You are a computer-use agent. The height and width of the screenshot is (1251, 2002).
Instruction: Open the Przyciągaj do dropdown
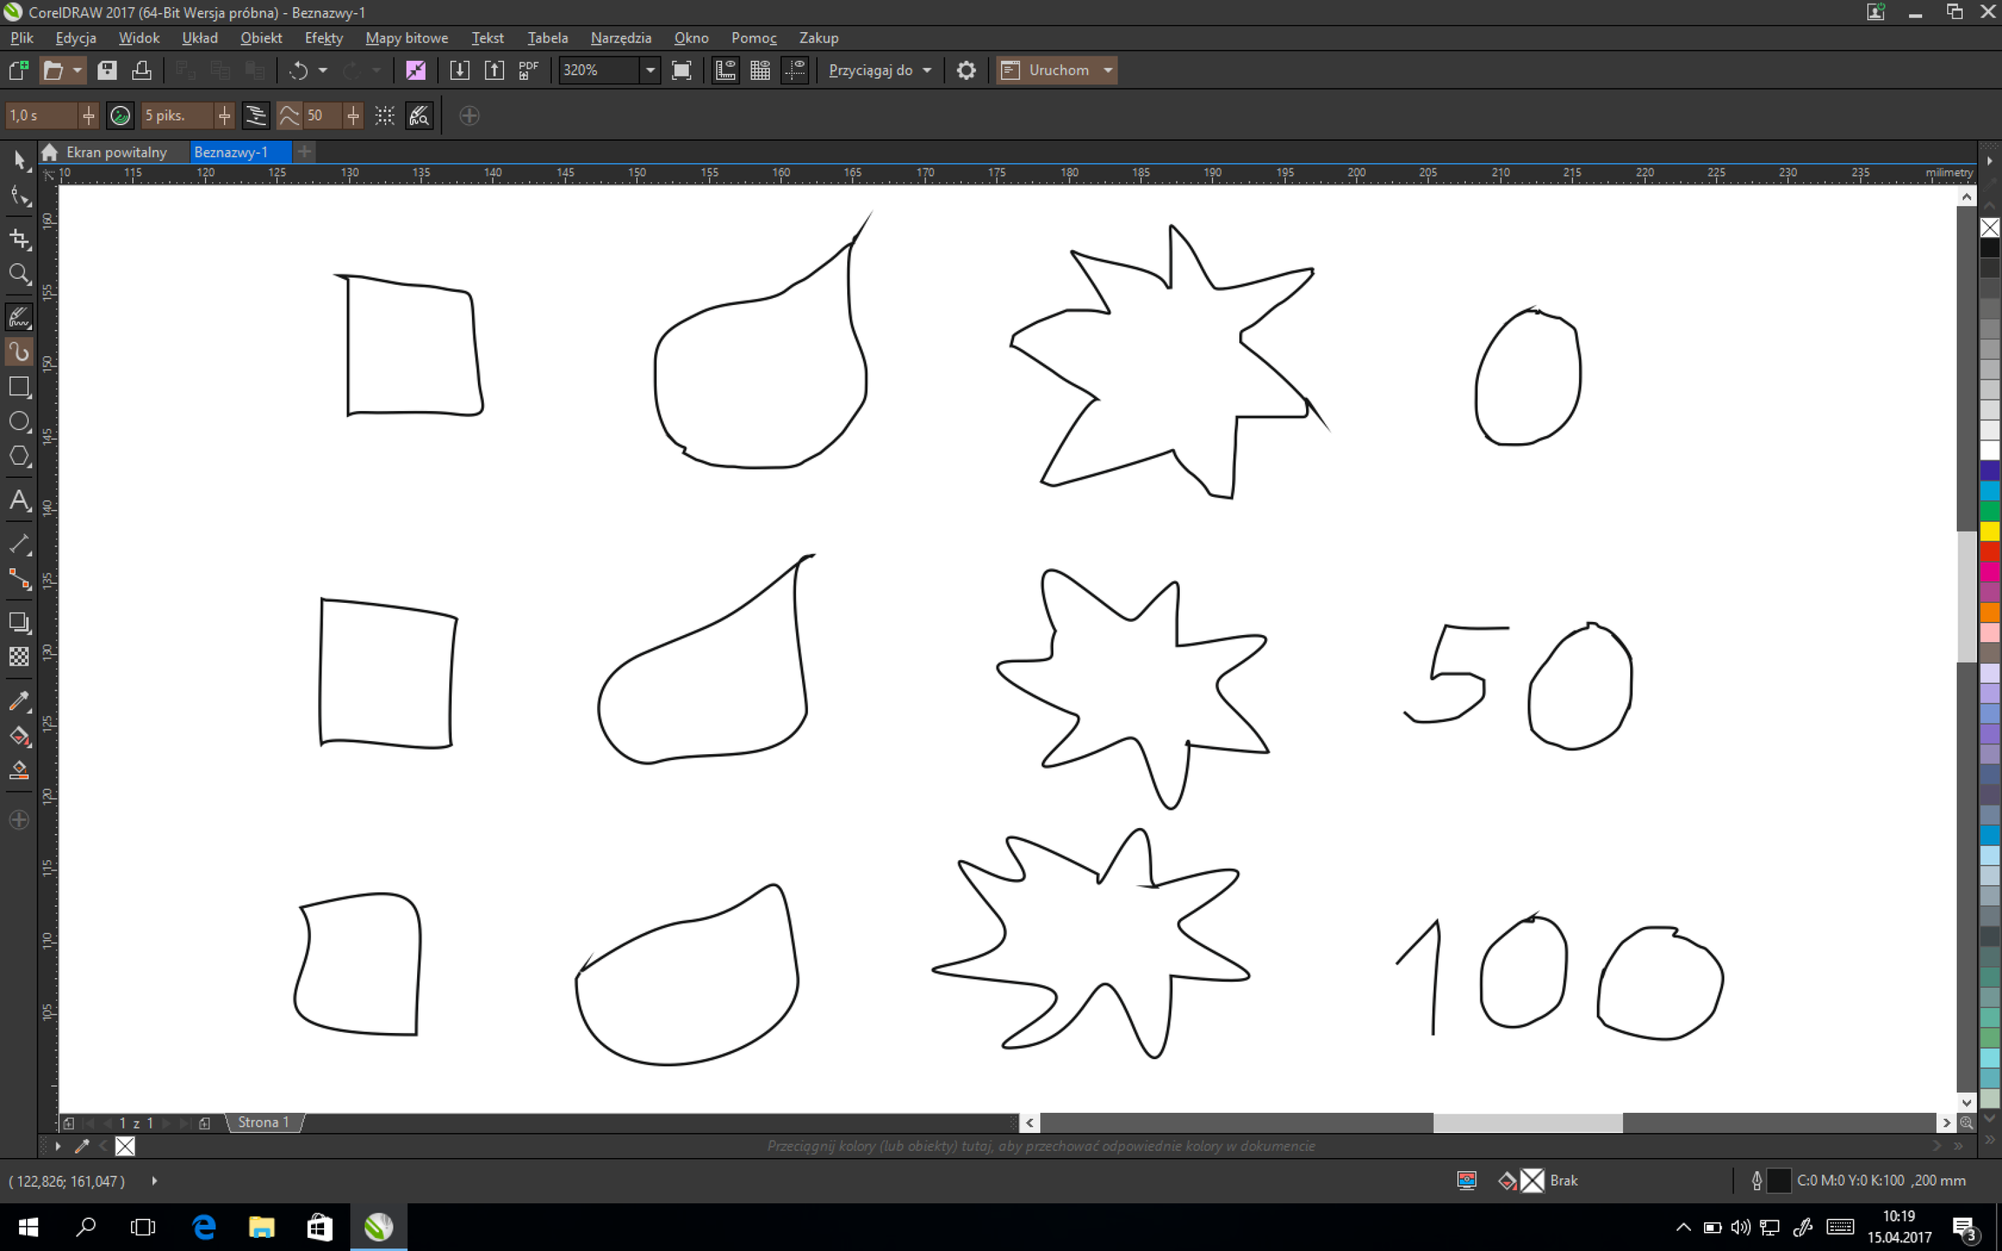[x=879, y=70]
